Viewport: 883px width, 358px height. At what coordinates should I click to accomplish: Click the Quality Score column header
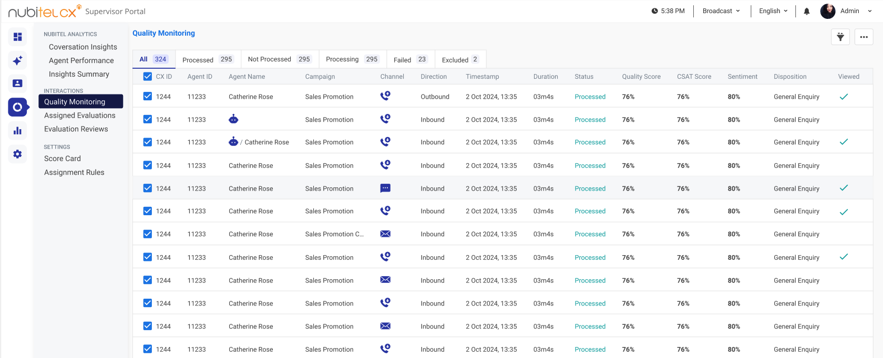641,77
